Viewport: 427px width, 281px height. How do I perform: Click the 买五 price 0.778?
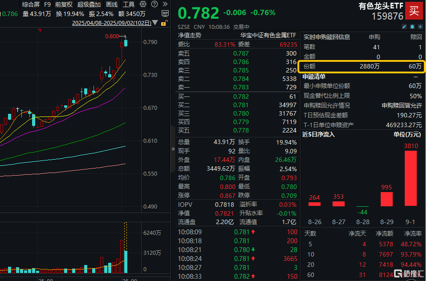point(241,130)
